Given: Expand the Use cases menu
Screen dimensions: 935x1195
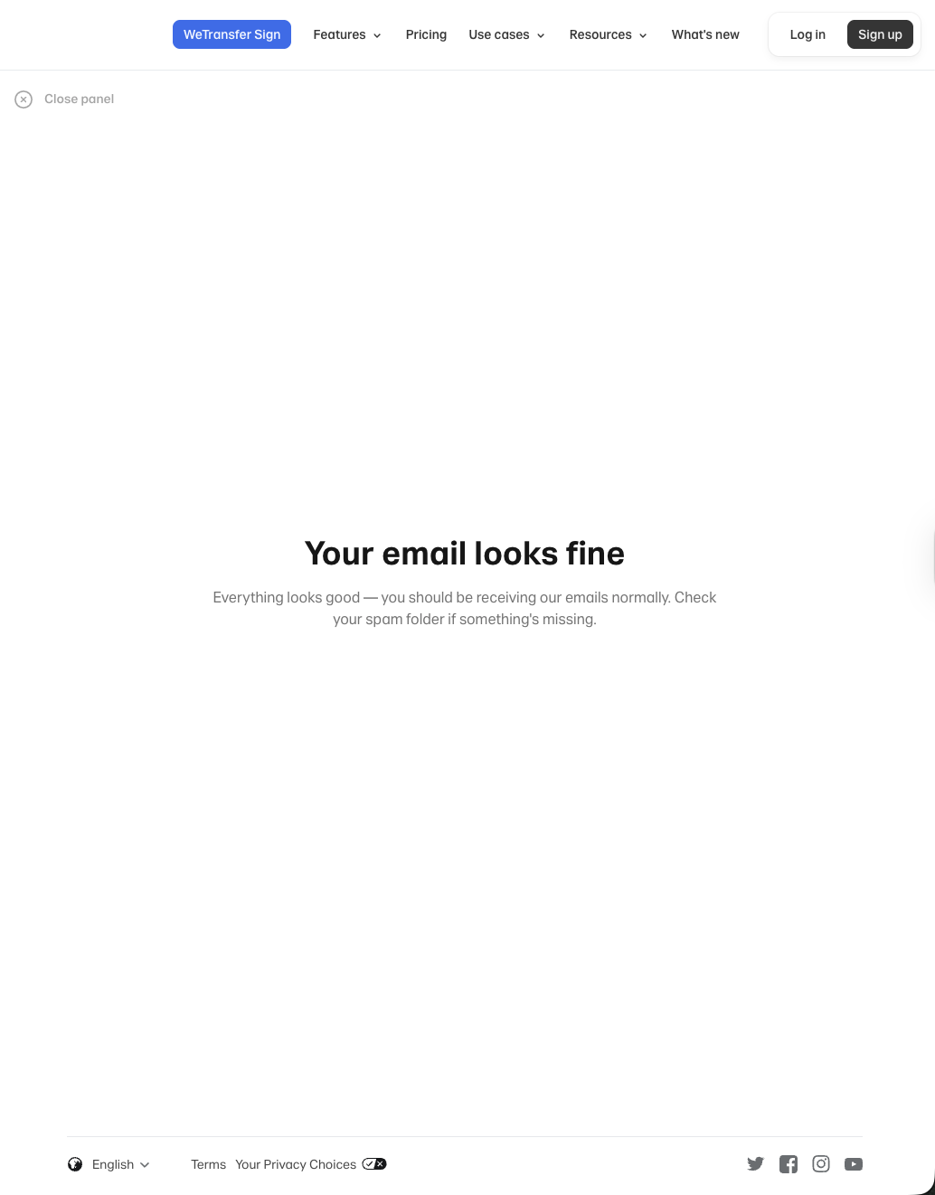Looking at the screenshot, I should 506,34.
